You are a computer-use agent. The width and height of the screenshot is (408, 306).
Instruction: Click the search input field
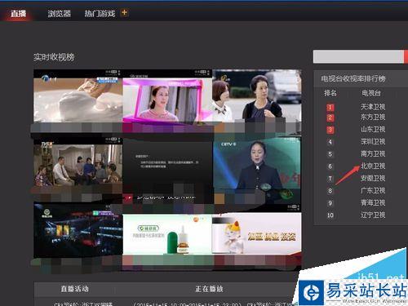[x=358, y=56]
